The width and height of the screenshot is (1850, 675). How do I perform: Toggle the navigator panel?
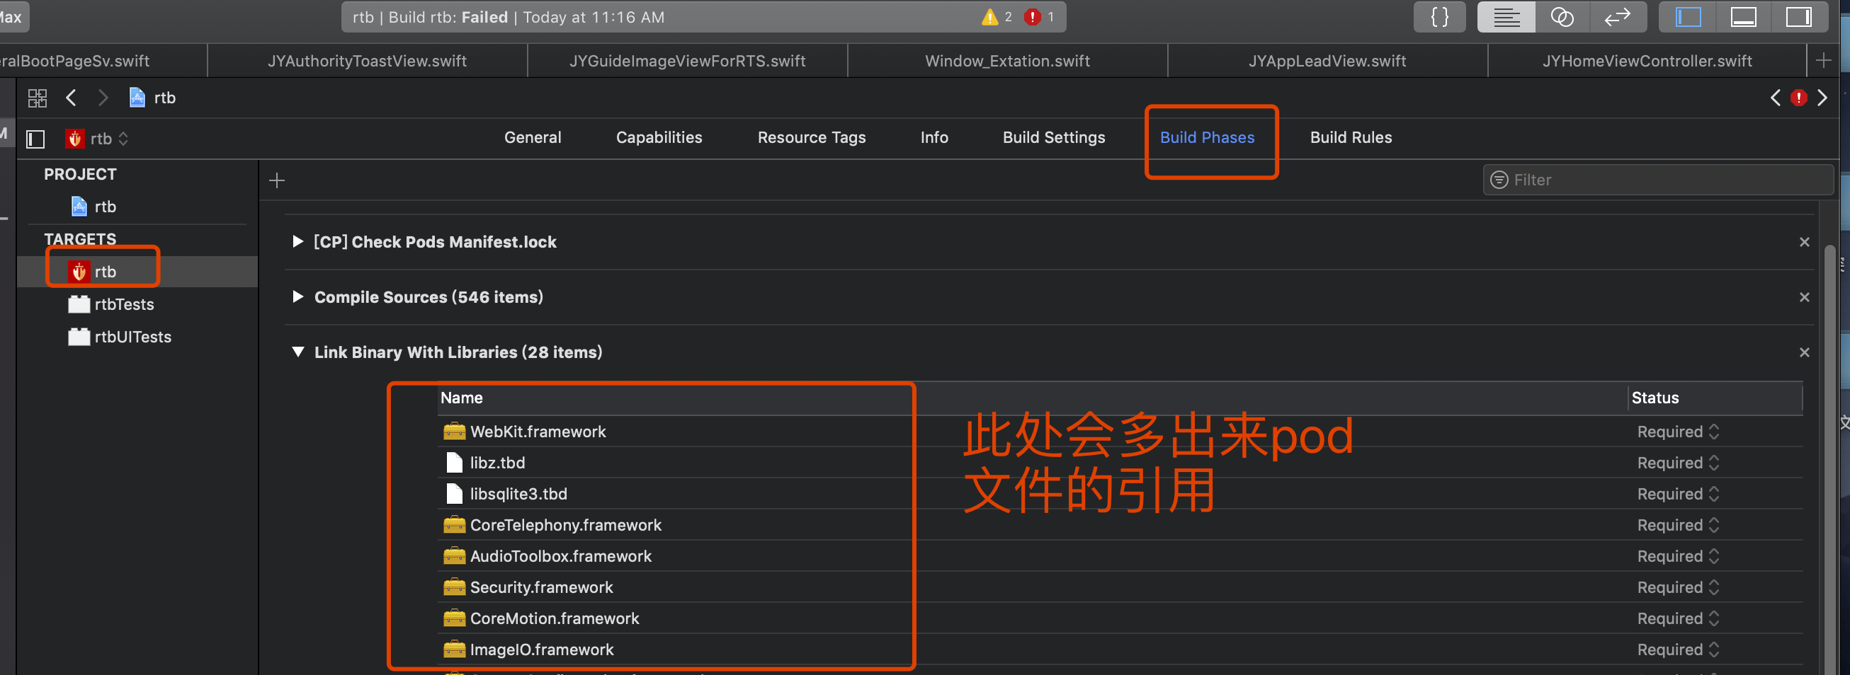click(x=1688, y=17)
